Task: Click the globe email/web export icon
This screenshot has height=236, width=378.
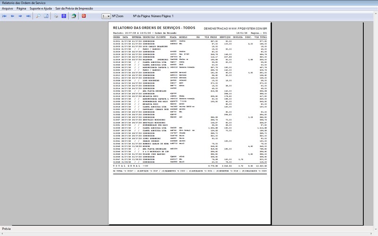Action: [74, 16]
